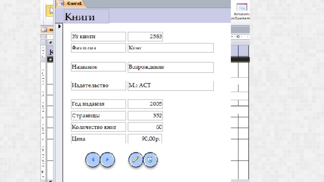This screenshot has width=324, height=182.
Task: Select the background form tab behind Книги1
Action: (47, 30)
